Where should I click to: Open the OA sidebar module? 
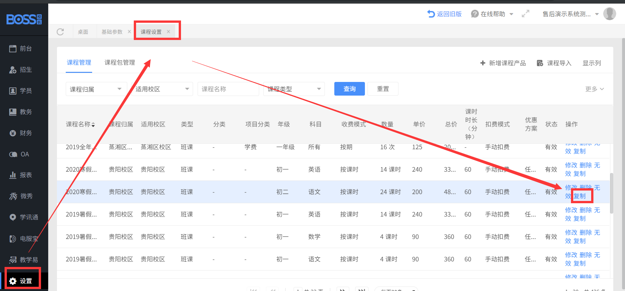tap(19, 154)
